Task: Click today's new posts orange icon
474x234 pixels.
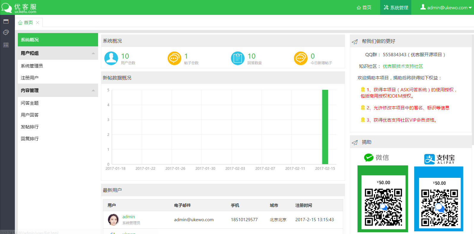Action: click(301, 58)
